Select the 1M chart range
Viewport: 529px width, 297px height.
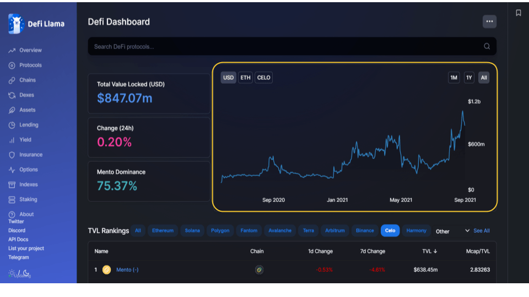454,78
